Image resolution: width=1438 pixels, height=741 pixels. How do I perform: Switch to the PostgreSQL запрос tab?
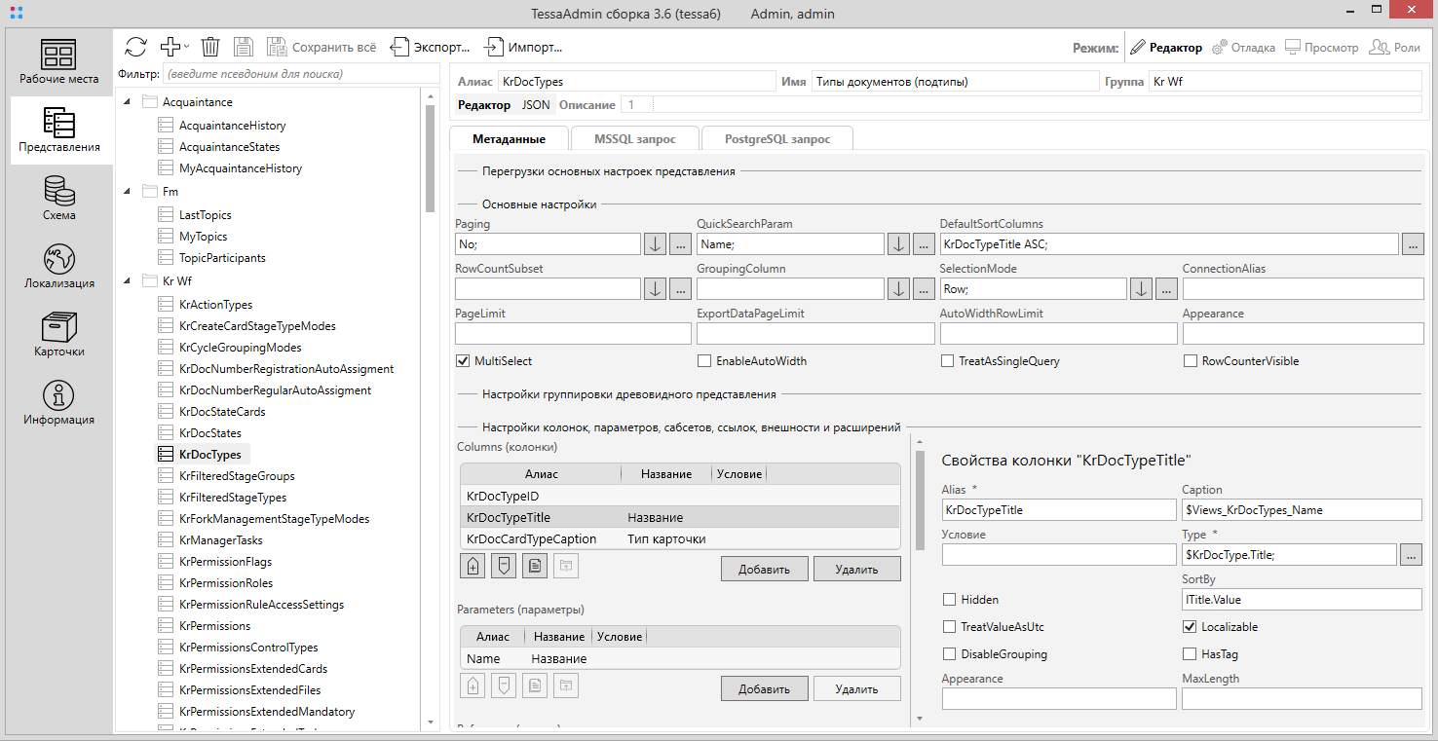[776, 139]
